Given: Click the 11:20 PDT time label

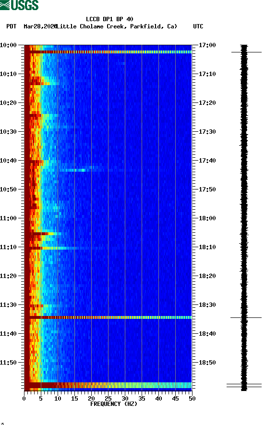Looking at the screenshot, I should tap(8, 276).
